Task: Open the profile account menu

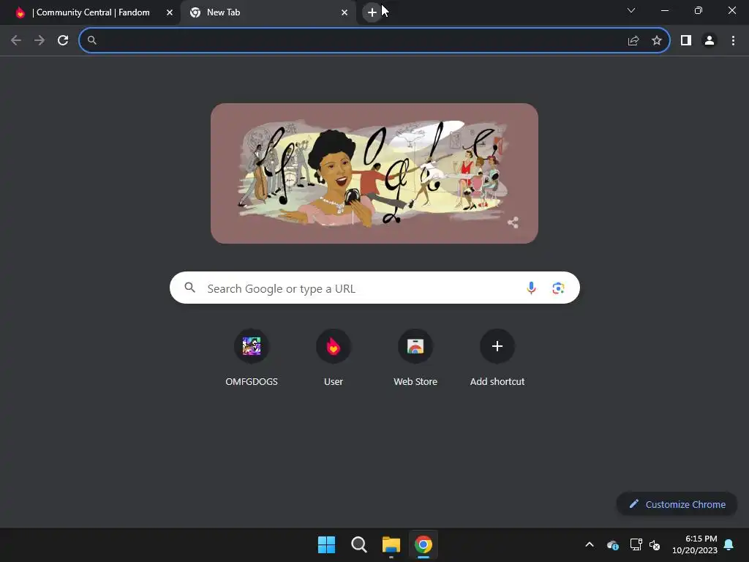Action: click(710, 41)
